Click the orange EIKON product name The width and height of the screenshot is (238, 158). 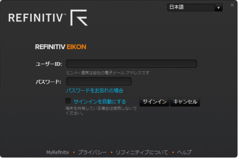pos(78,47)
